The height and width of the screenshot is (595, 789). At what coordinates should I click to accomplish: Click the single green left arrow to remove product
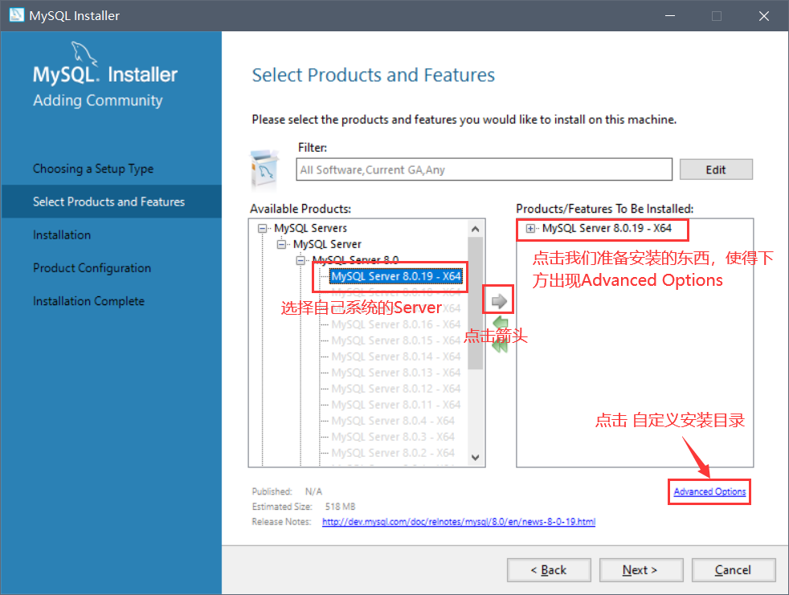click(499, 325)
